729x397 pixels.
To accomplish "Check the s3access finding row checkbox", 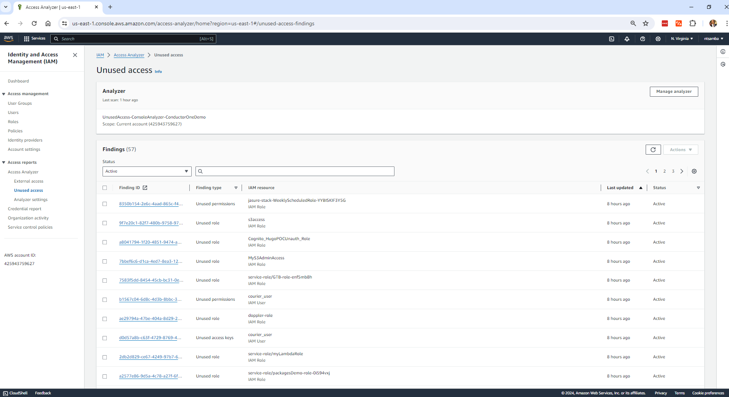I will click(105, 223).
